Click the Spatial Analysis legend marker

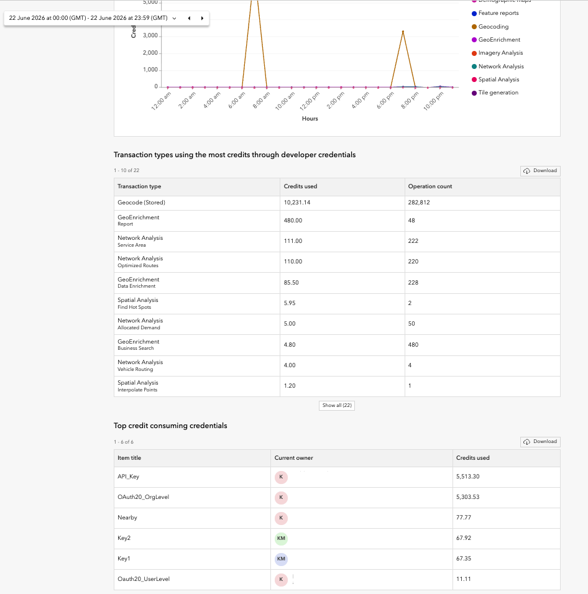474,80
